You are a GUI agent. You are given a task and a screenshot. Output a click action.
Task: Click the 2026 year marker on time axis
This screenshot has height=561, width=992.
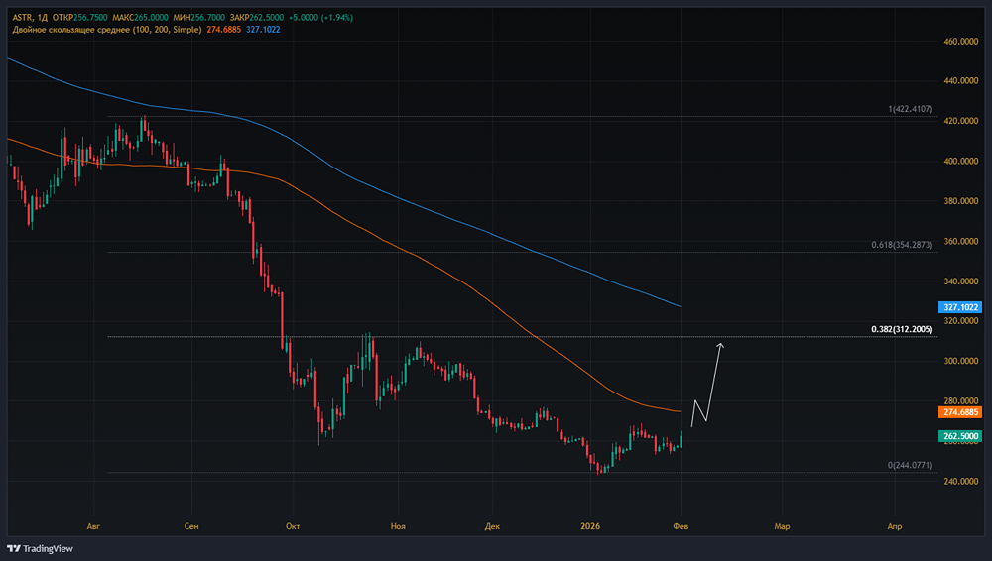590,526
